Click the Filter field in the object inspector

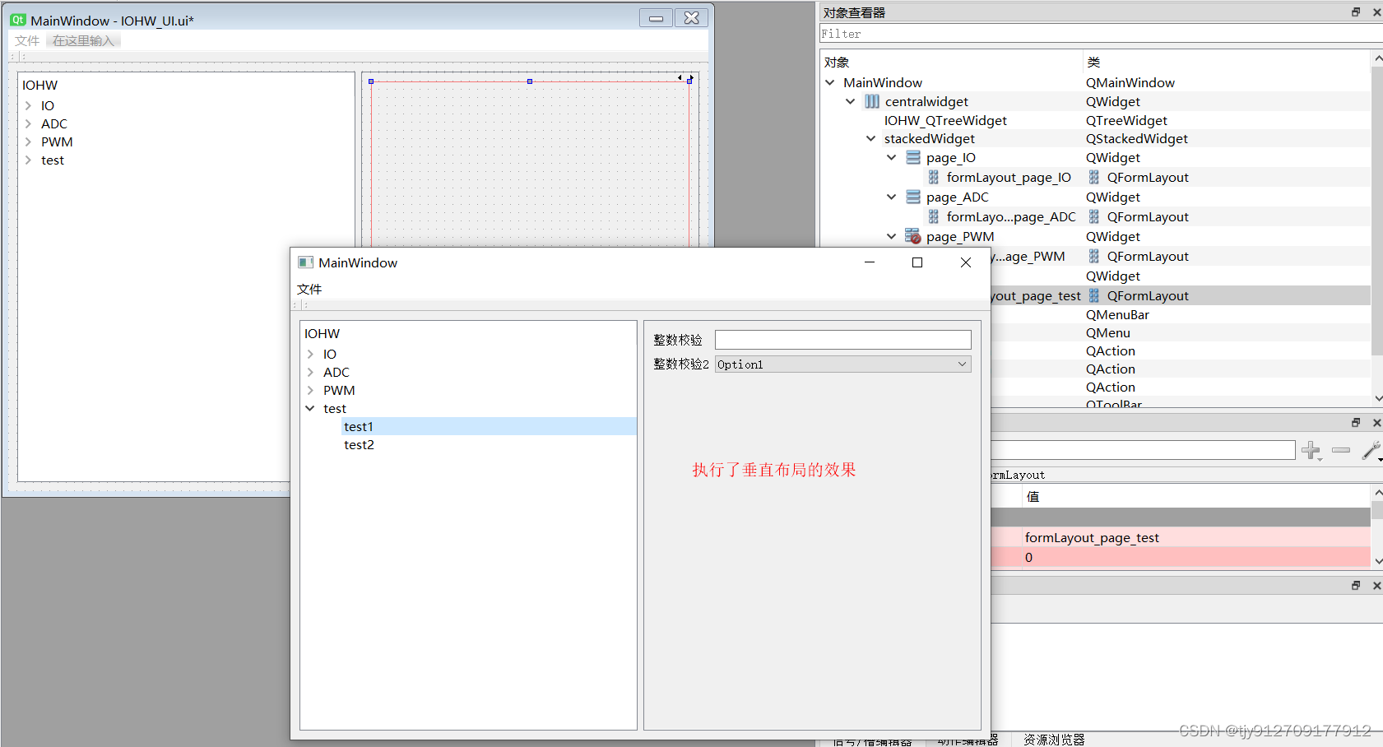pyautogui.click(x=1101, y=34)
